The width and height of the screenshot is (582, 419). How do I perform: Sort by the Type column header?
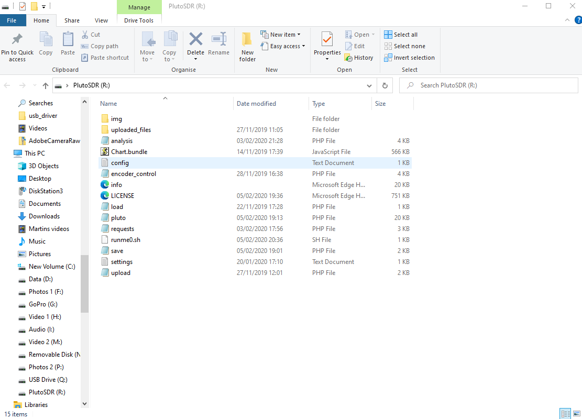(x=340, y=104)
